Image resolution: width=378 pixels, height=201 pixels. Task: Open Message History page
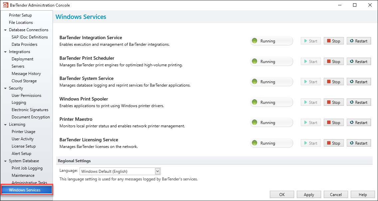coord(26,74)
